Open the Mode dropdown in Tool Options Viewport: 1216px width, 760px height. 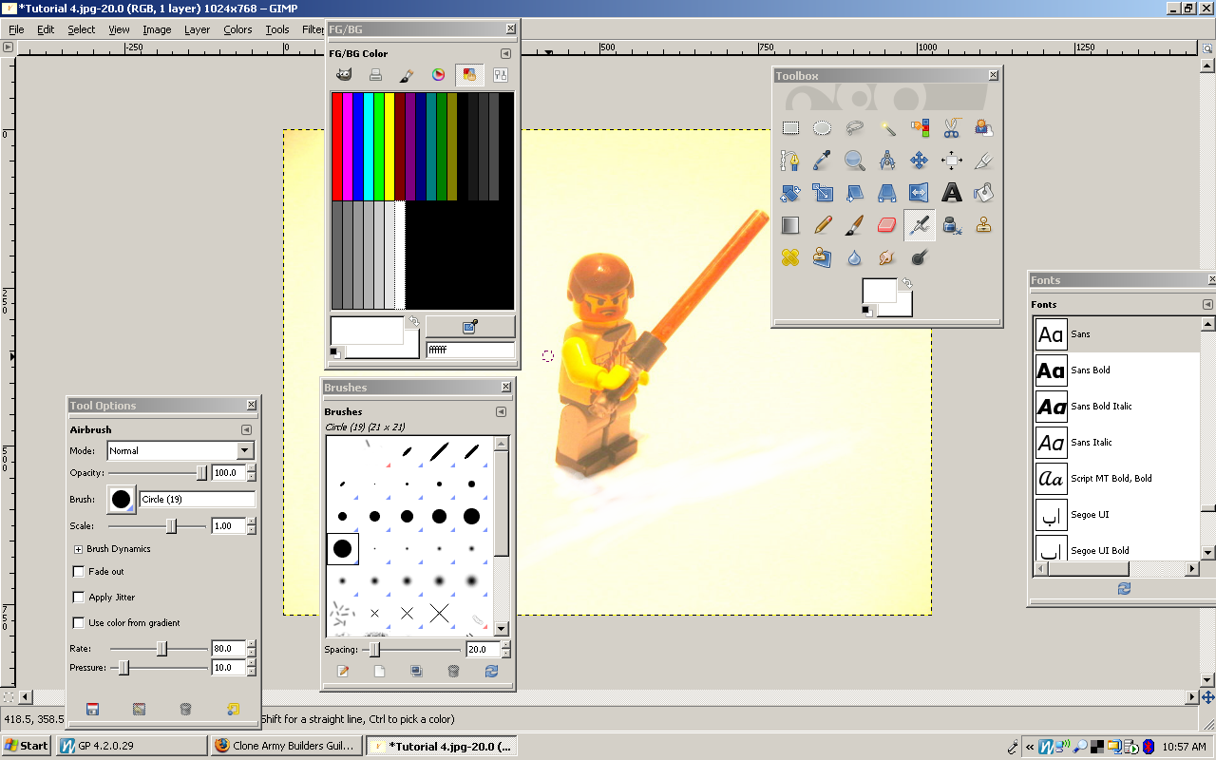coord(180,450)
